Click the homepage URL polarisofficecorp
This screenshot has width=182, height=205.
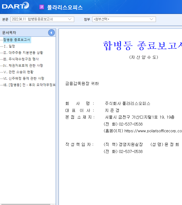pyautogui.click(x=153, y=131)
